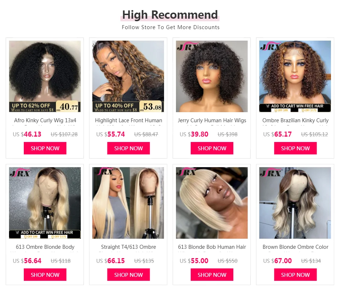Viewport: 340px width, 293px height.
Task: Open the 613 Ombre Blonde Body wig image
Action: 45,203
